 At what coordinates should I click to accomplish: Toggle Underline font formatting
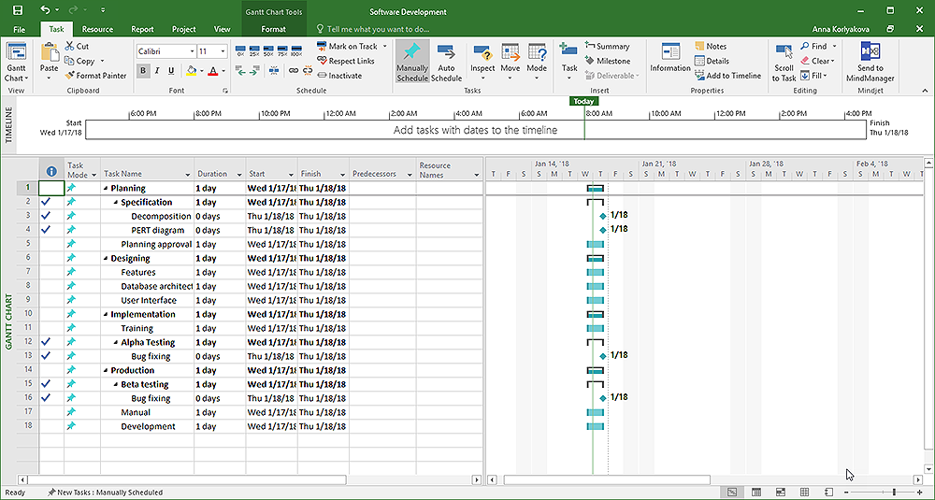point(170,71)
